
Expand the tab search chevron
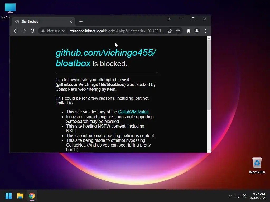click(169, 19)
